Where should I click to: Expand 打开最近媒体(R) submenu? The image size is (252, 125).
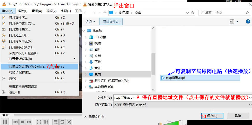click(x=39, y=59)
